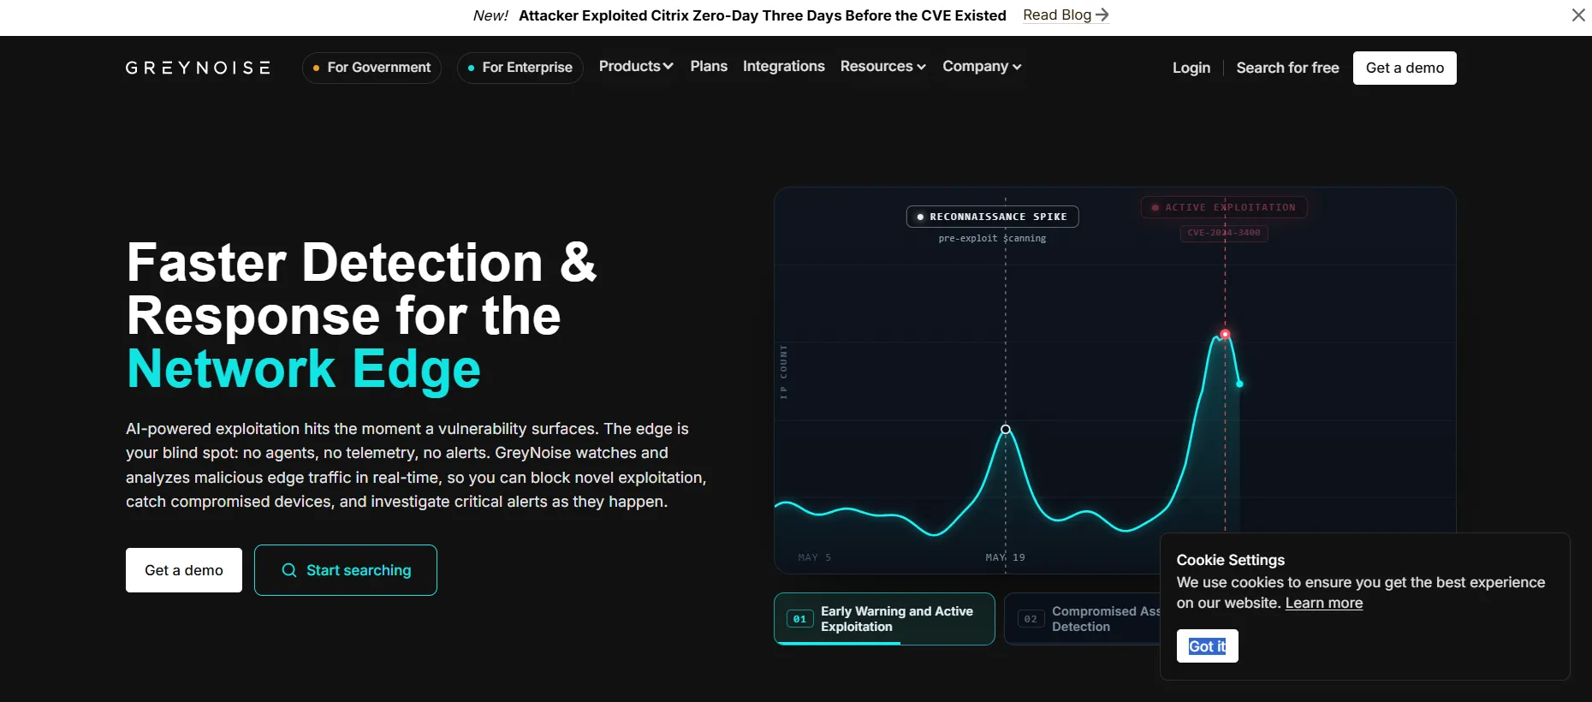The height and width of the screenshot is (702, 1592).
Task: Expand the Company dropdown menu
Action: click(982, 67)
